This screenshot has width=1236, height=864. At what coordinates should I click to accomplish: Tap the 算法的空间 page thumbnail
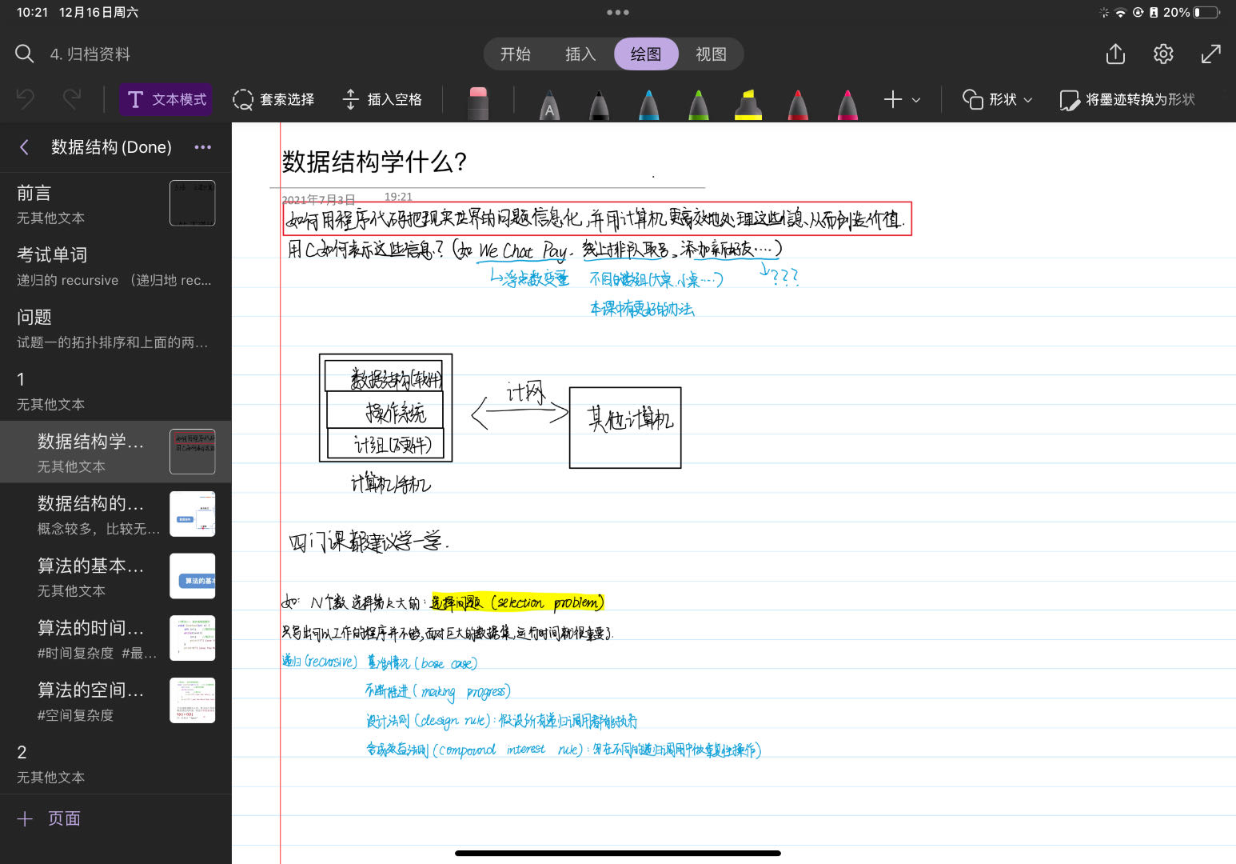[x=192, y=700]
